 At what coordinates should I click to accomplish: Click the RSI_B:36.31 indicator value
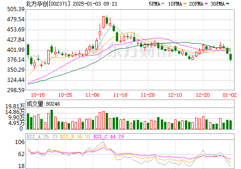[75, 137]
